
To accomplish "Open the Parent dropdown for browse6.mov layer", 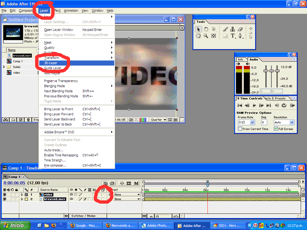I will [x=127, y=199].
